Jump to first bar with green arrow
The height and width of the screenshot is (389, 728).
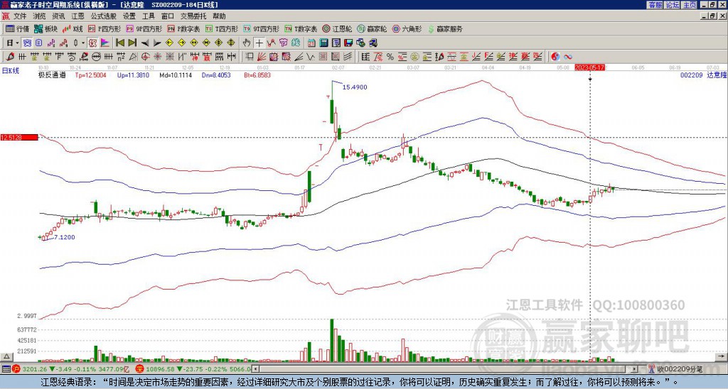pyautogui.click(x=119, y=43)
